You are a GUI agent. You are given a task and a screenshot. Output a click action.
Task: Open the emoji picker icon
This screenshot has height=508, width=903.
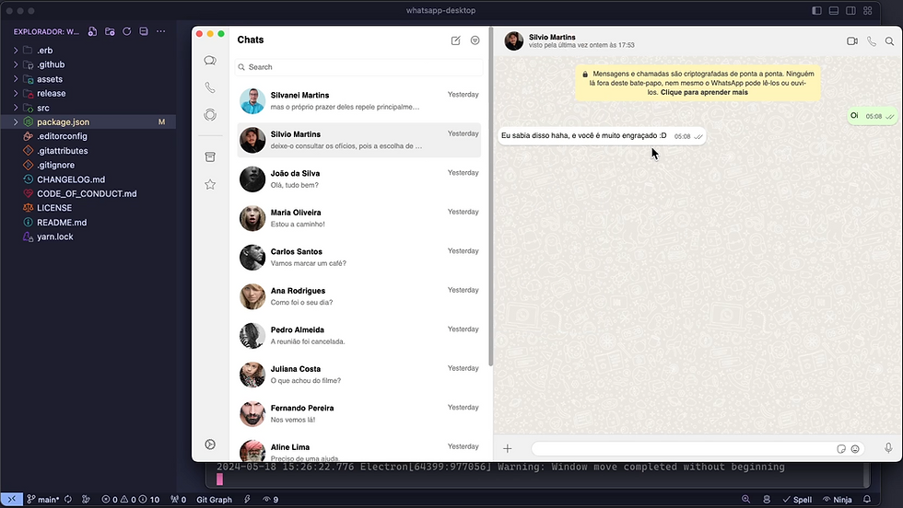(x=855, y=449)
